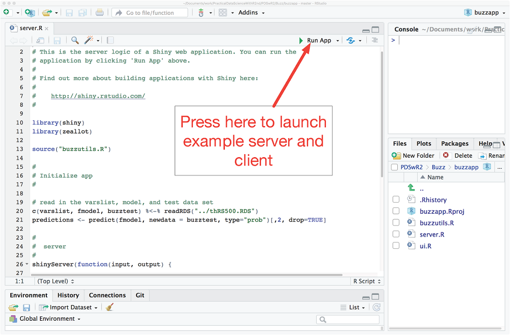Close the server.R tab
510x336 pixels.
point(47,29)
